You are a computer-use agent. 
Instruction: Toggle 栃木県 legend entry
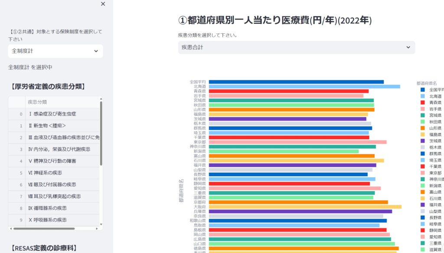pyautogui.click(x=431, y=147)
